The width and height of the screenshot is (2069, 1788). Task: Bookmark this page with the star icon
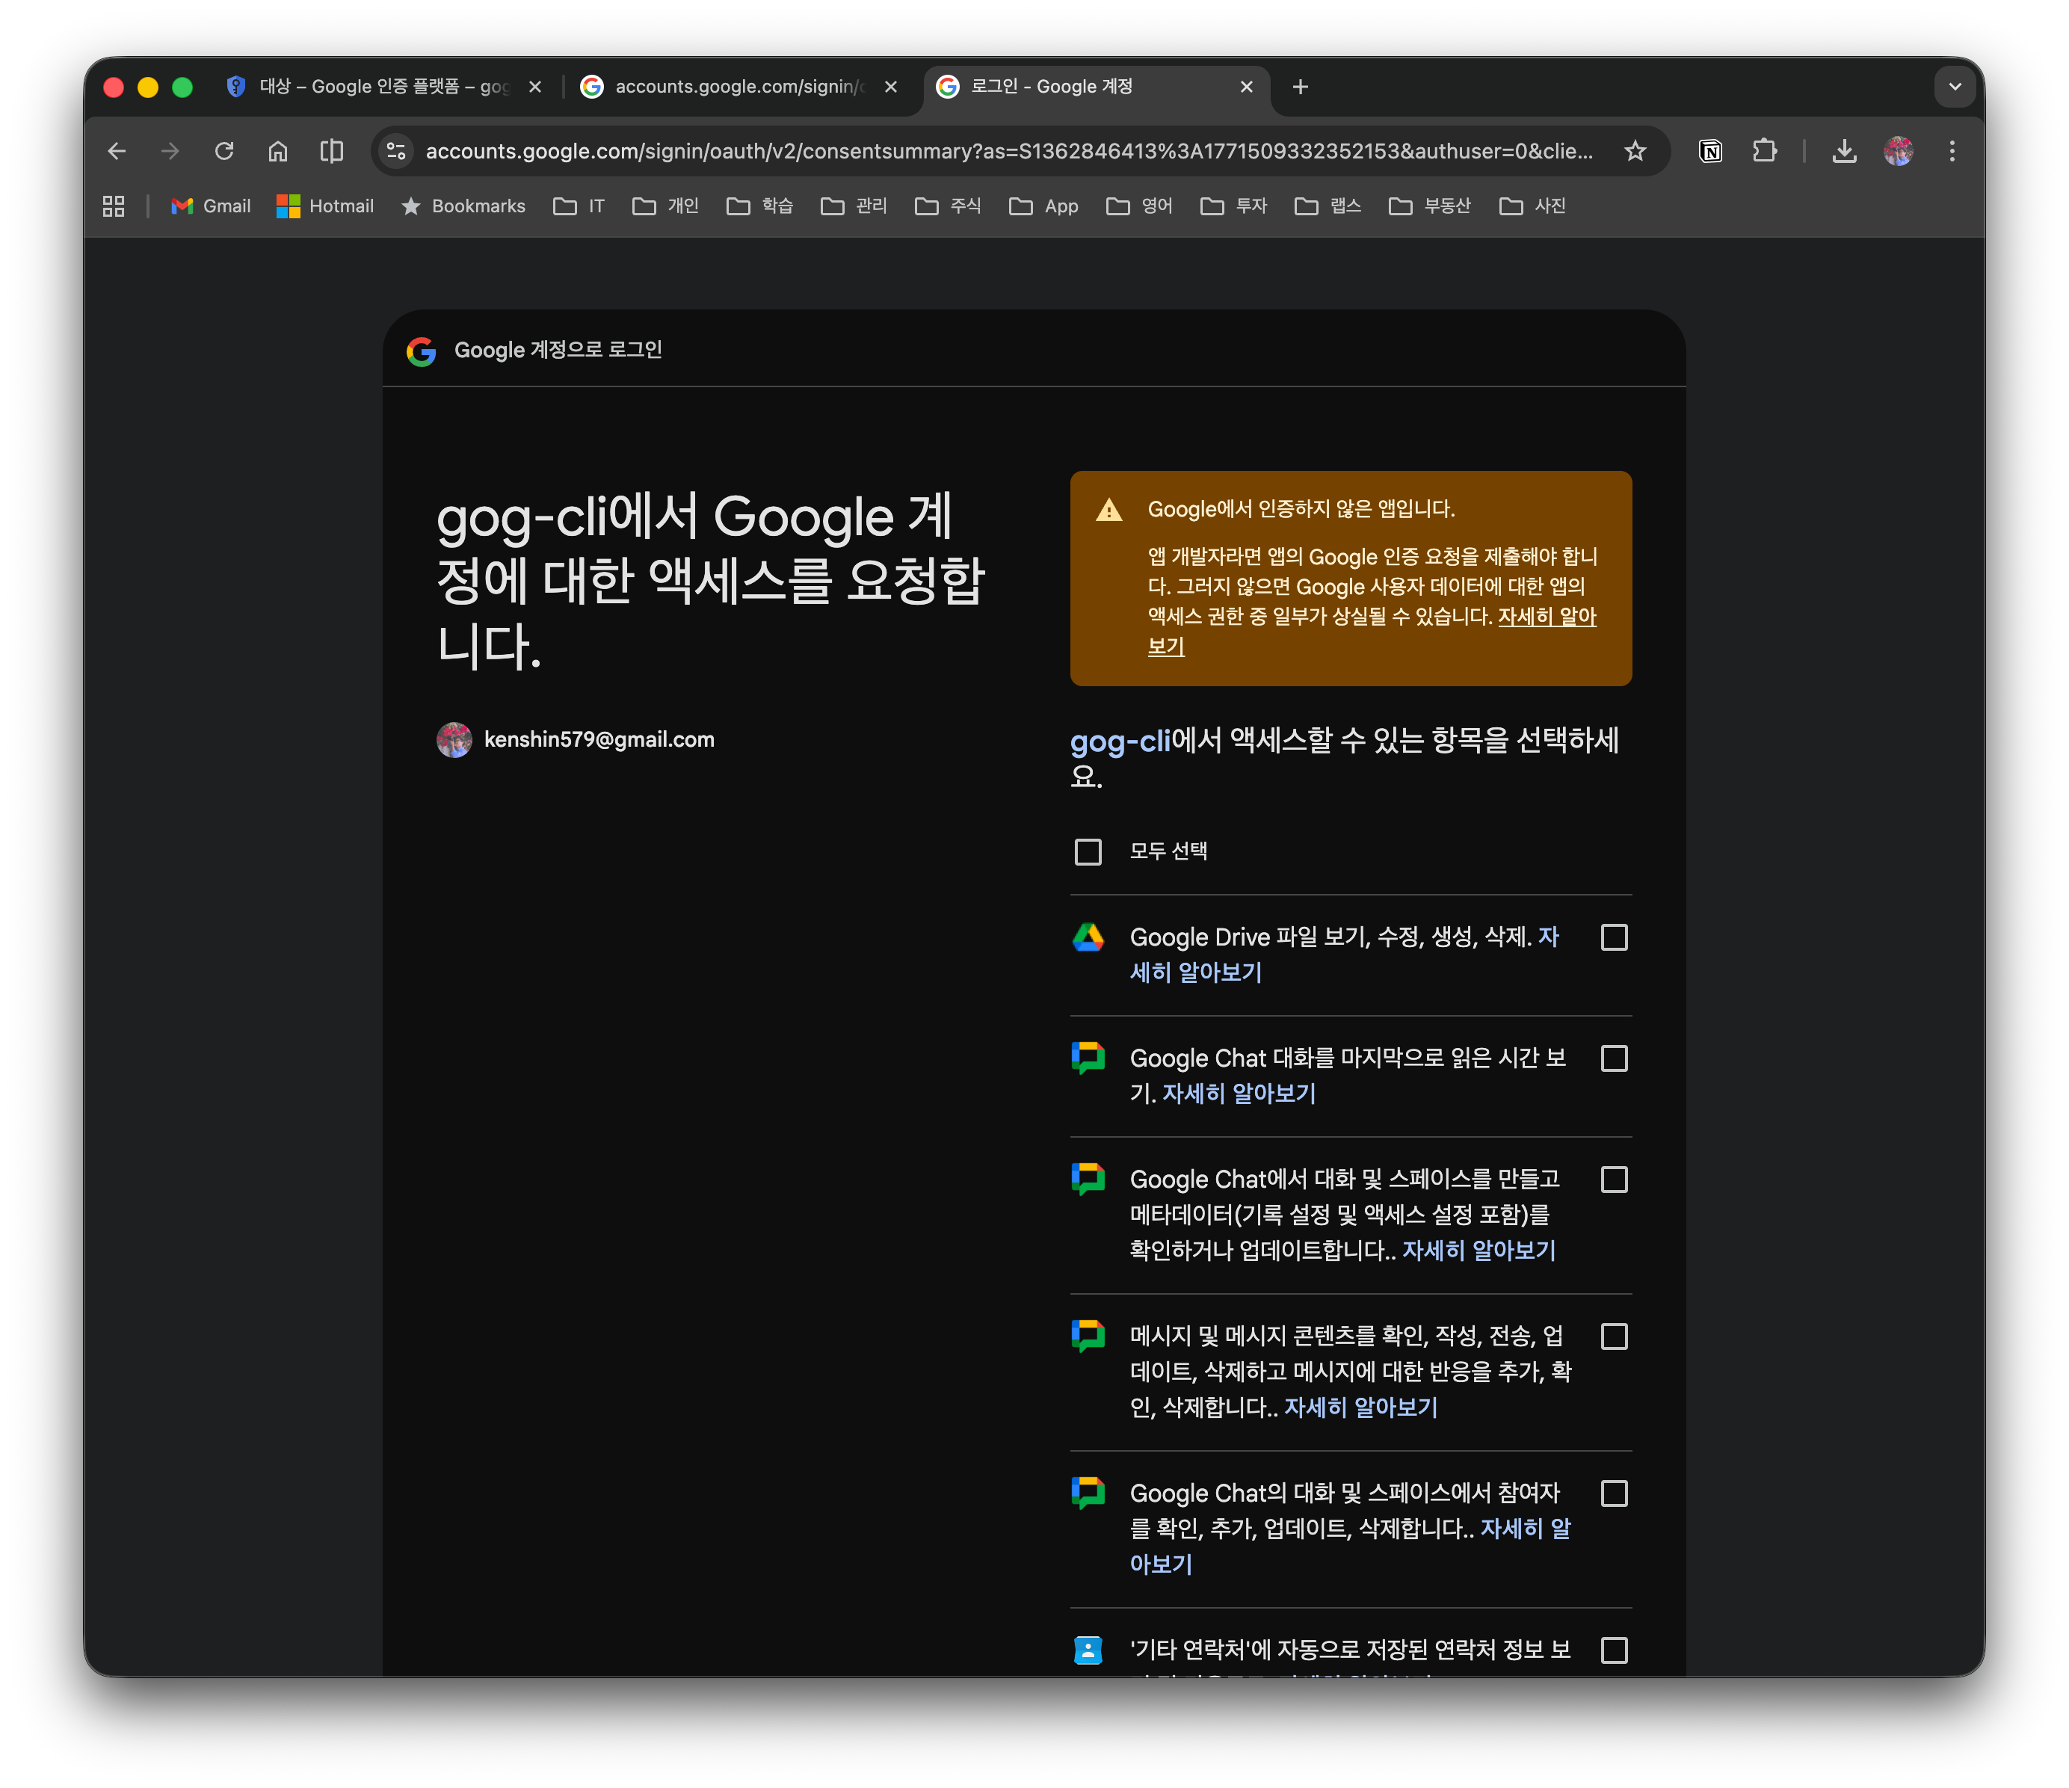1635,151
